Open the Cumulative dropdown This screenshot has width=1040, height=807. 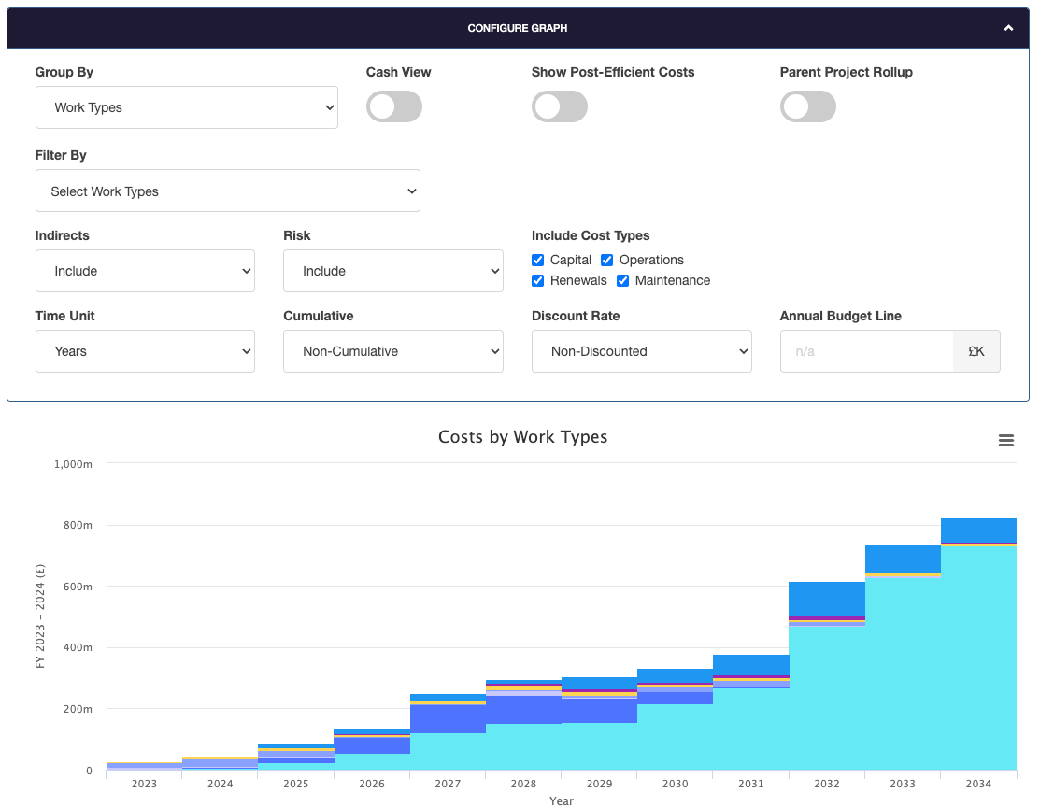tap(393, 351)
